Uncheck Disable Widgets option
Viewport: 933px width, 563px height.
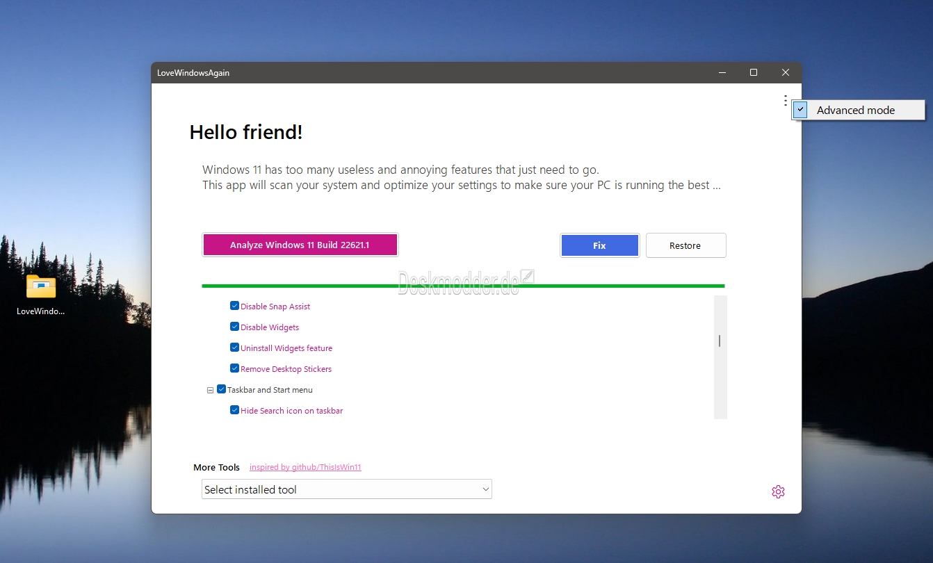234,327
